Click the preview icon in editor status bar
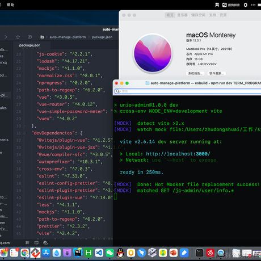This screenshot has width=261, height=261. coord(45,243)
